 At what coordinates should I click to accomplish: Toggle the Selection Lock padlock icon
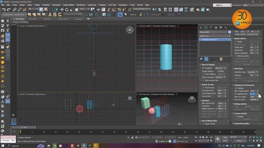[x=132, y=137]
